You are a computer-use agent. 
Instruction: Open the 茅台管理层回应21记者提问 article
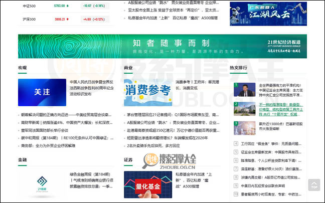173,115
